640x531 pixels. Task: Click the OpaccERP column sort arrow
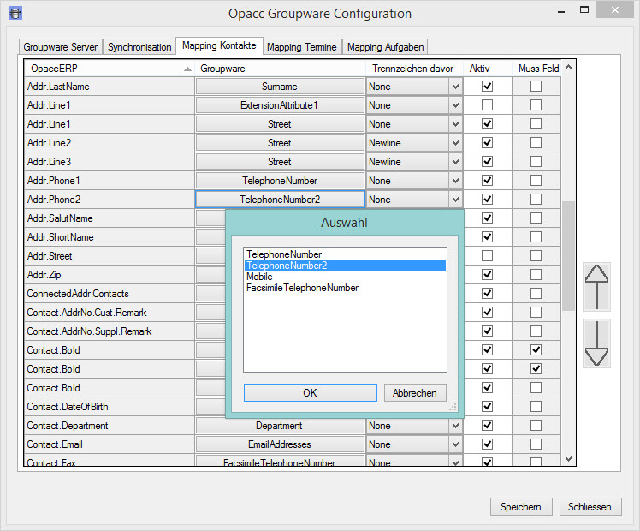pyautogui.click(x=187, y=69)
